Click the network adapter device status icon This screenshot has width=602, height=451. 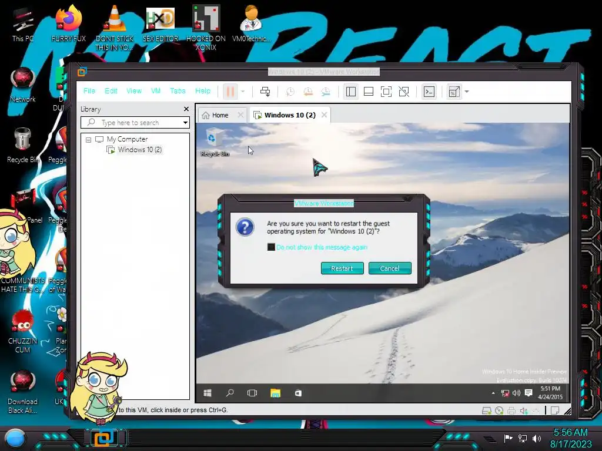coord(536,410)
